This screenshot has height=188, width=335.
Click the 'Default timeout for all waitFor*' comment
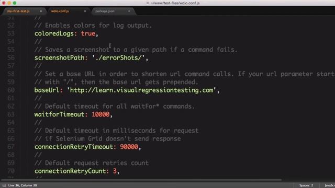click(x=115, y=107)
